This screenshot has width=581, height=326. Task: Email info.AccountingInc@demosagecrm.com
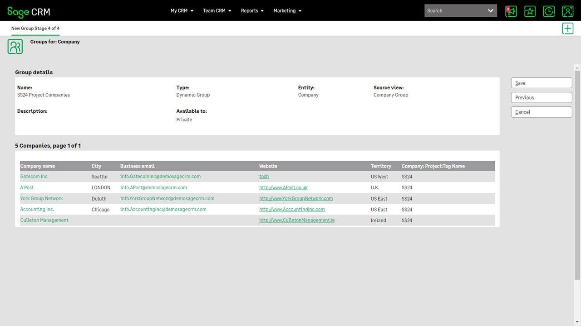point(163,209)
